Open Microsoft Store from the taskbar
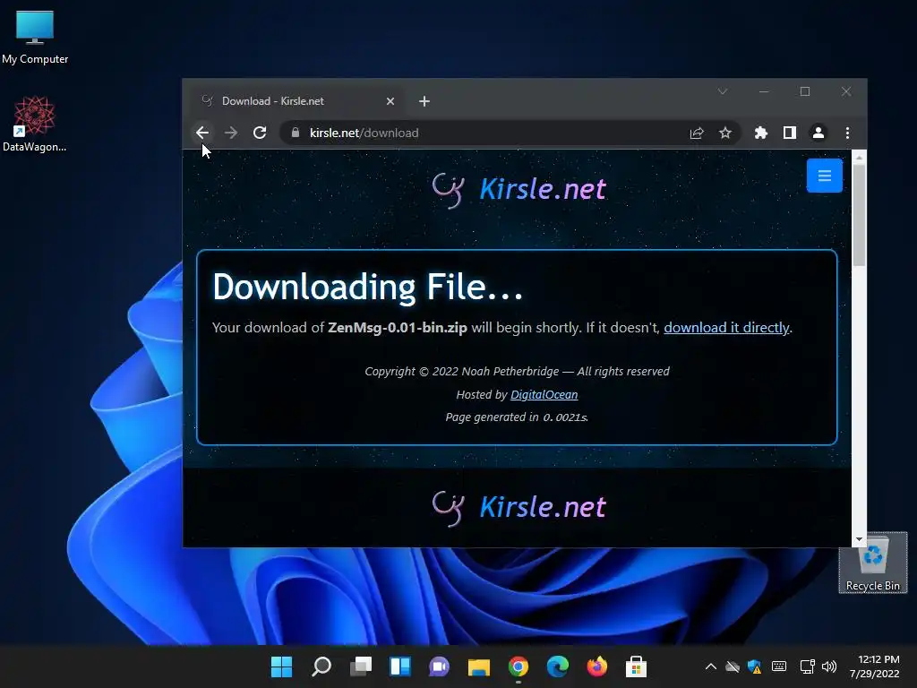This screenshot has height=688, width=917. point(637,666)
